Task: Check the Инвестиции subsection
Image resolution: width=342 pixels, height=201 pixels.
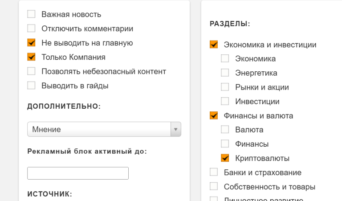Action: 225,101
